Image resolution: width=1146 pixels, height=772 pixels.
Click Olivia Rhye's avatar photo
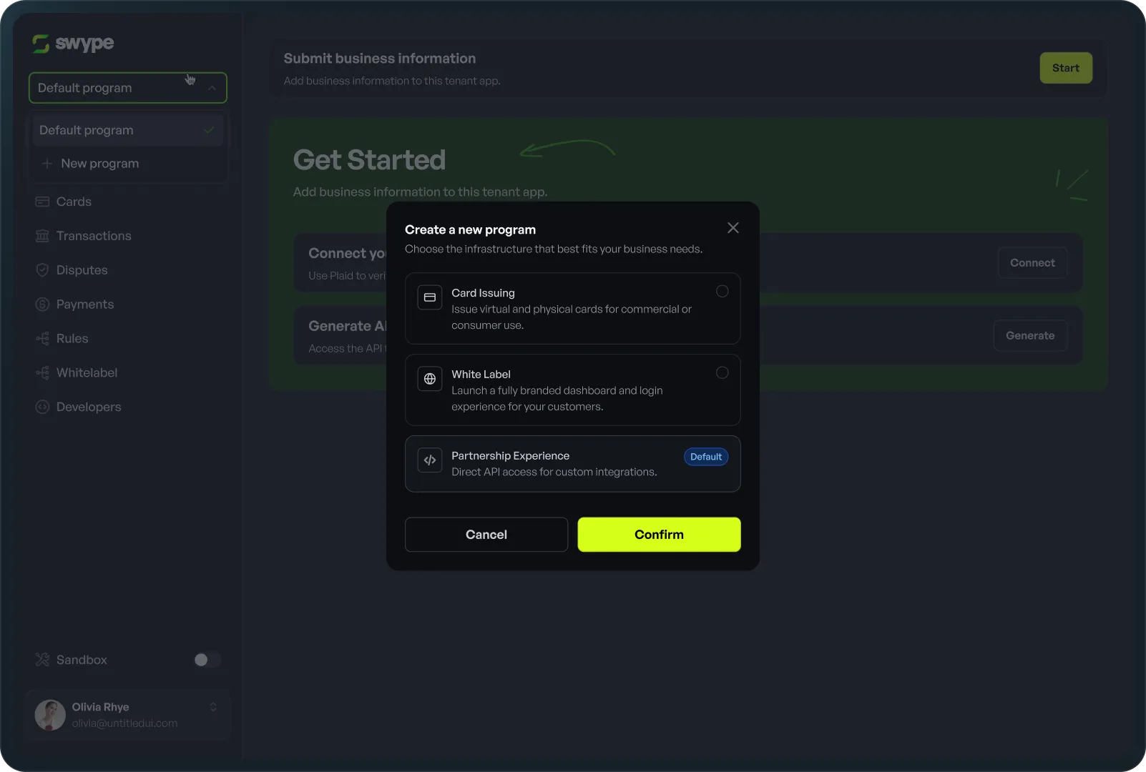[50, 715]
